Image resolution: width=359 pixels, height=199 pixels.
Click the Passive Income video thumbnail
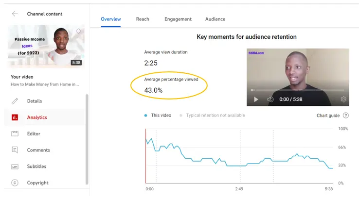coord(46,47)
